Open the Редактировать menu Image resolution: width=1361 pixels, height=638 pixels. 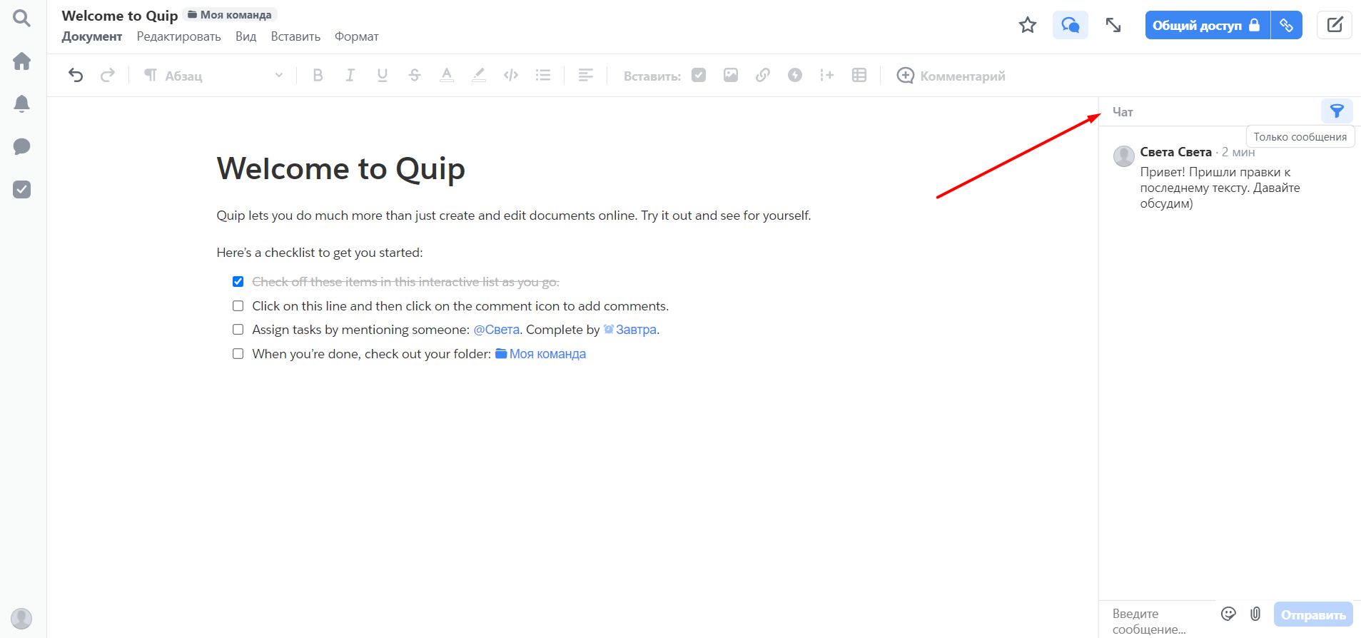click(179, 36)
